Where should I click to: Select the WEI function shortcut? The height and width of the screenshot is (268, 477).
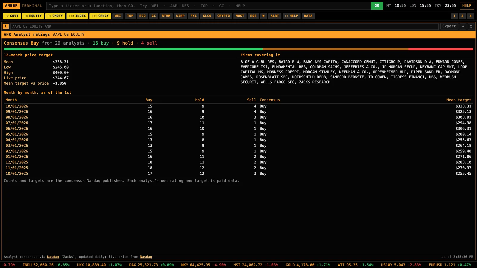118,16
